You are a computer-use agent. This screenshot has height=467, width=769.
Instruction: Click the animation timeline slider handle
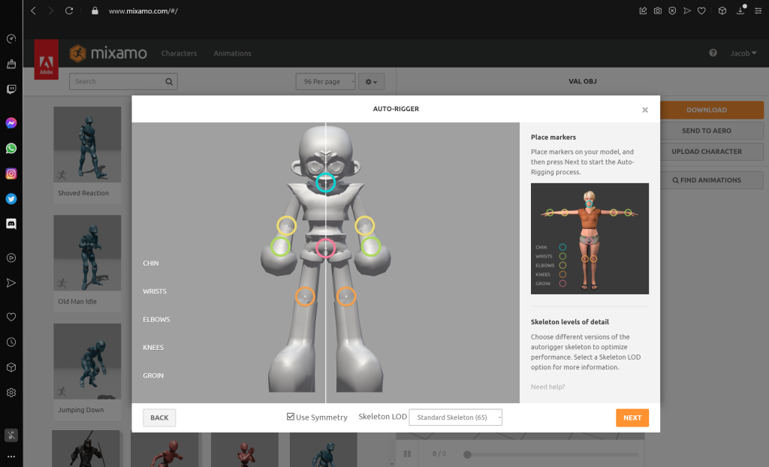click(x=467, y=454)
